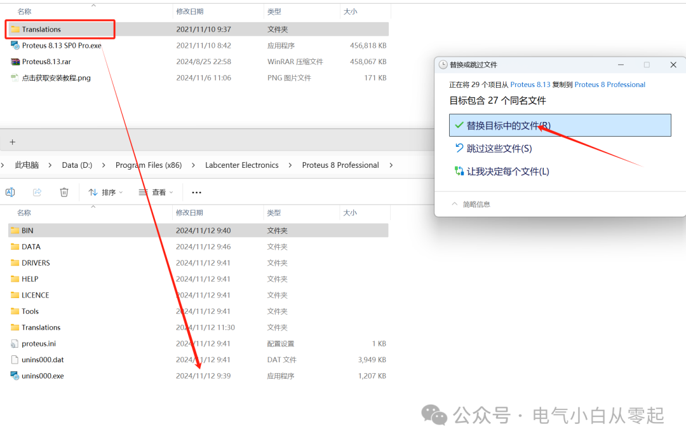Screen dimensions: 686x443
Task: Click the BIN folder icon
Action: click(x=15, y=231)
